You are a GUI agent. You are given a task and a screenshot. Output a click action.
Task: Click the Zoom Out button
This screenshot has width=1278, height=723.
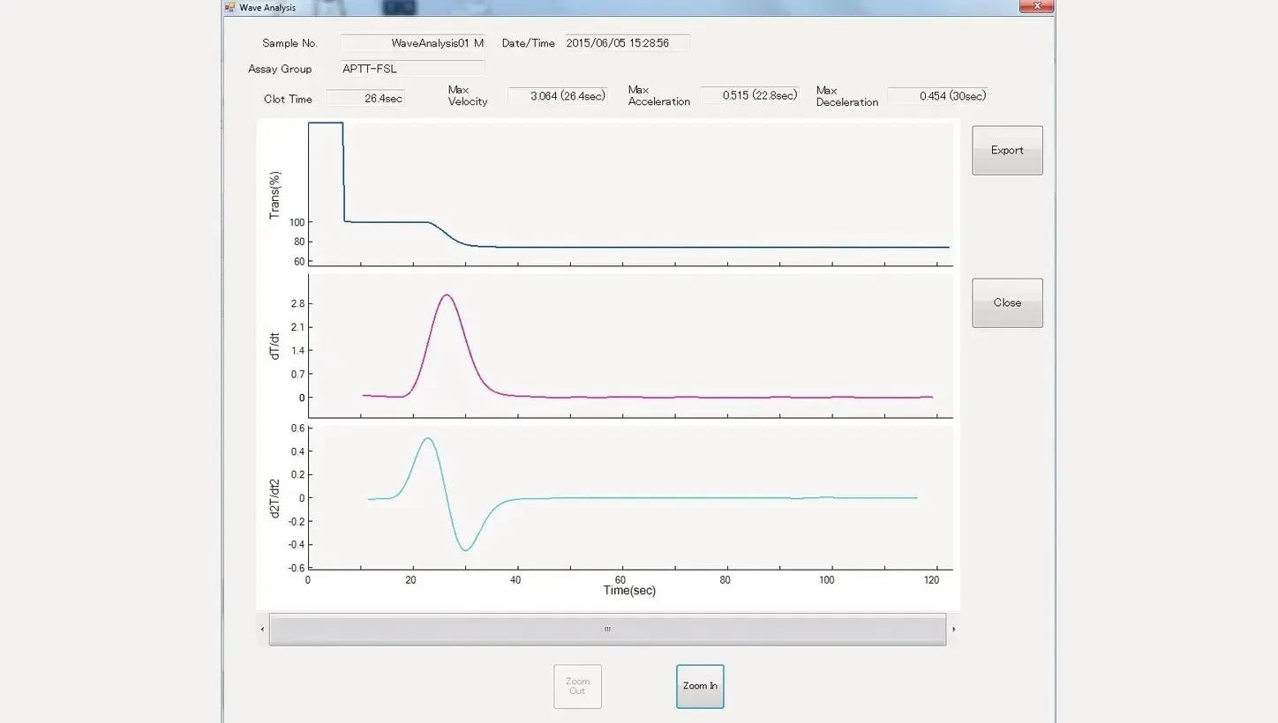577,686
